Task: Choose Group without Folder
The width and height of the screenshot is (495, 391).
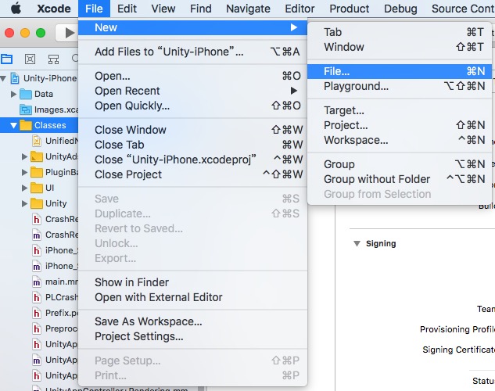Action: pyautogui.click(x=400, y=179)
